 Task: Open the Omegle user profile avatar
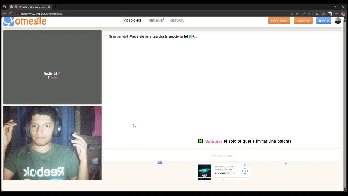338,21
